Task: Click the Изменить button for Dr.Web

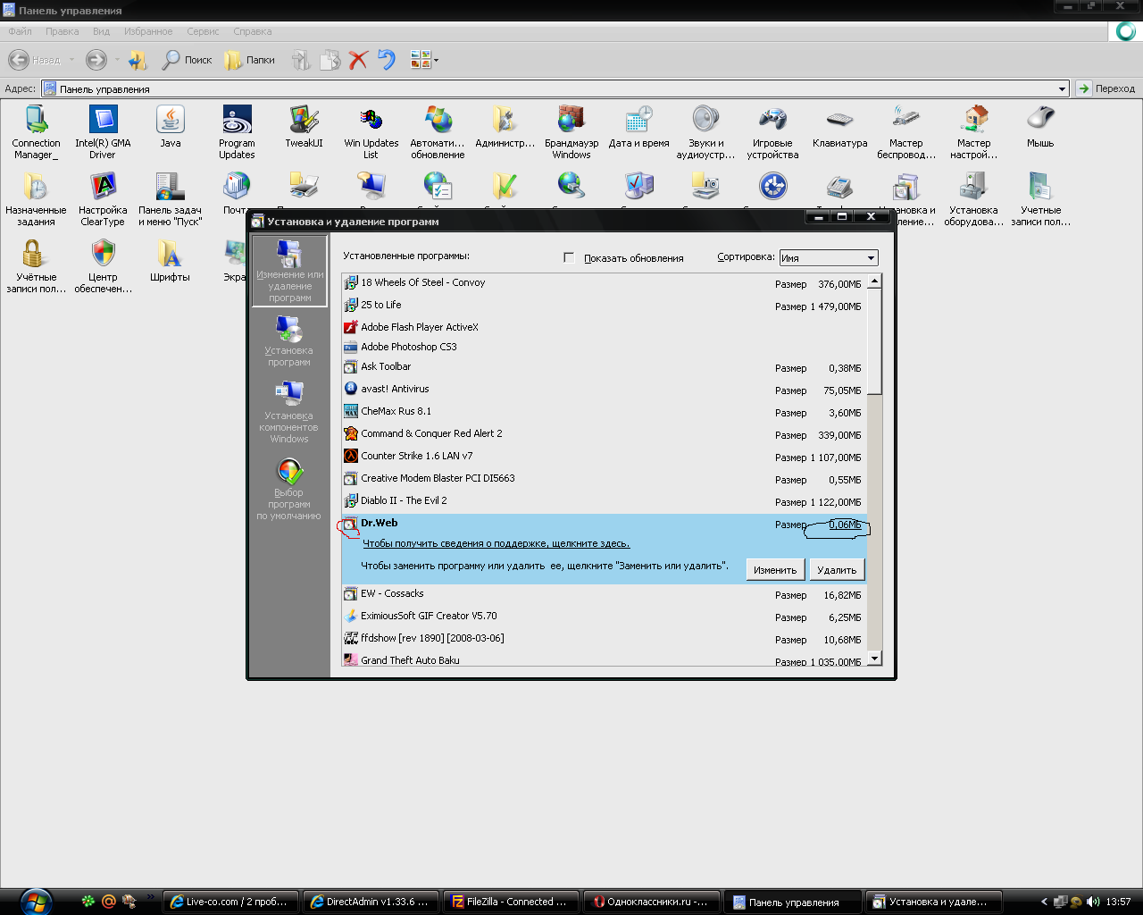Action: (x=774, y=570)
